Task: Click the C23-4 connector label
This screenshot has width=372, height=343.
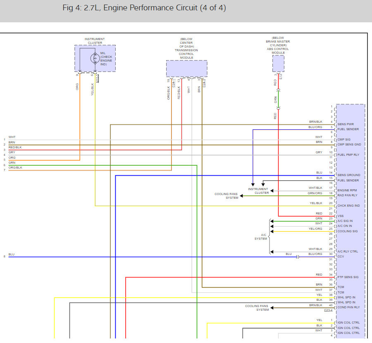Action: [329, 310]
